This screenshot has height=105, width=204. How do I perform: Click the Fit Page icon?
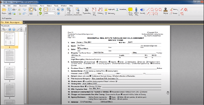pos(50,10)
